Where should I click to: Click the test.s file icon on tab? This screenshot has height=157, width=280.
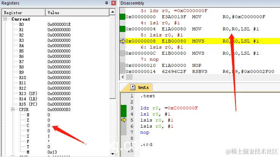[x=133, y=87]
